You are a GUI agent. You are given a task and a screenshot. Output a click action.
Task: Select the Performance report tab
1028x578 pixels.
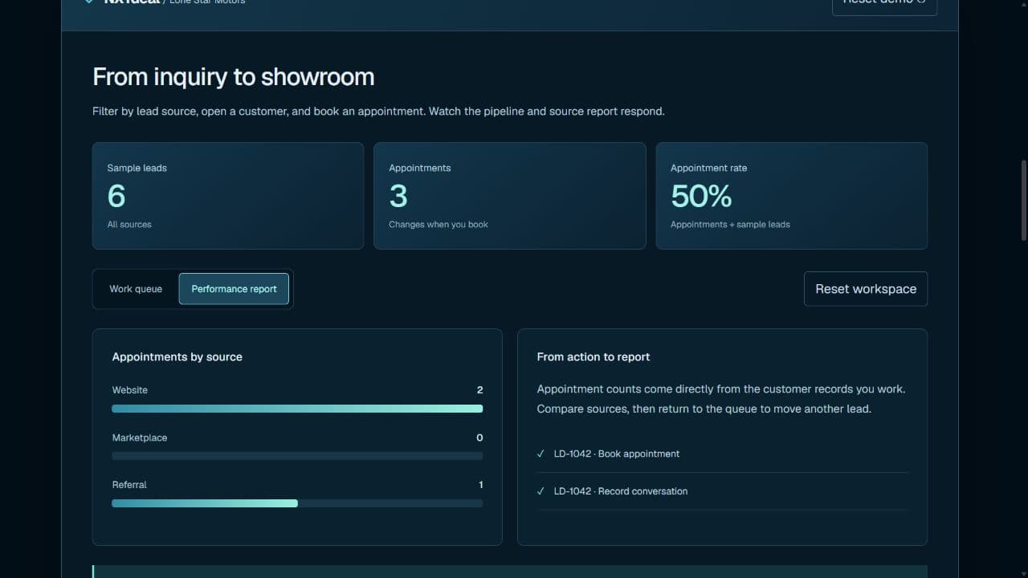point(234,289)
